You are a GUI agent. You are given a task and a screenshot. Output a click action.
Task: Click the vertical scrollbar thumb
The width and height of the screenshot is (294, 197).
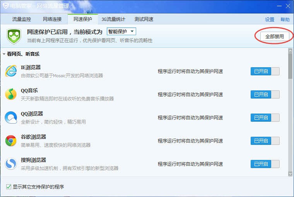click(290, 66)
